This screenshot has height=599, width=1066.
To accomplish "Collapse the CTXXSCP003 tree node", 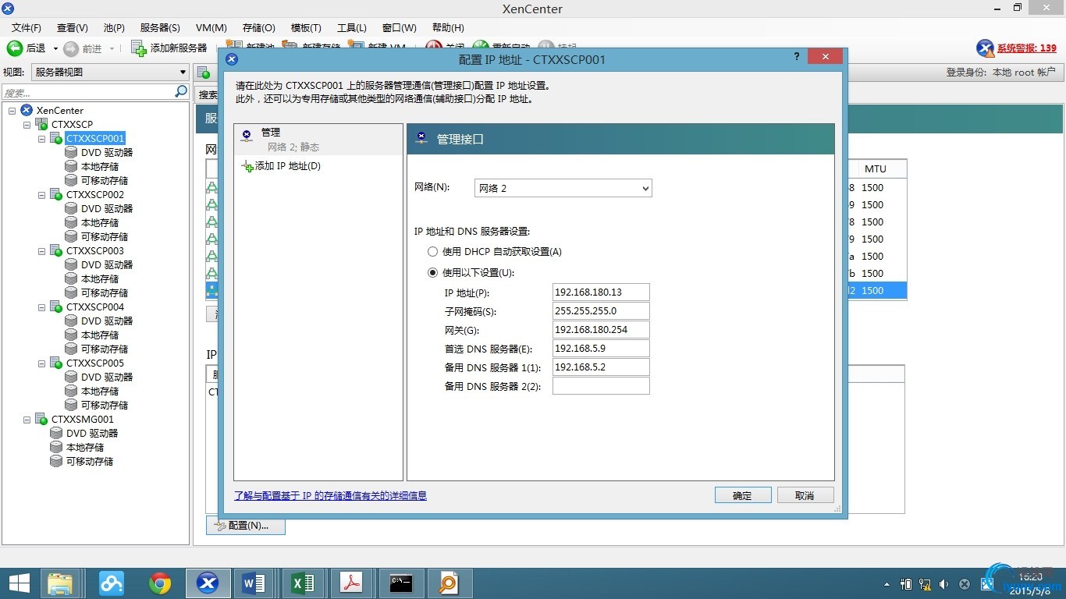I will 42,251.
